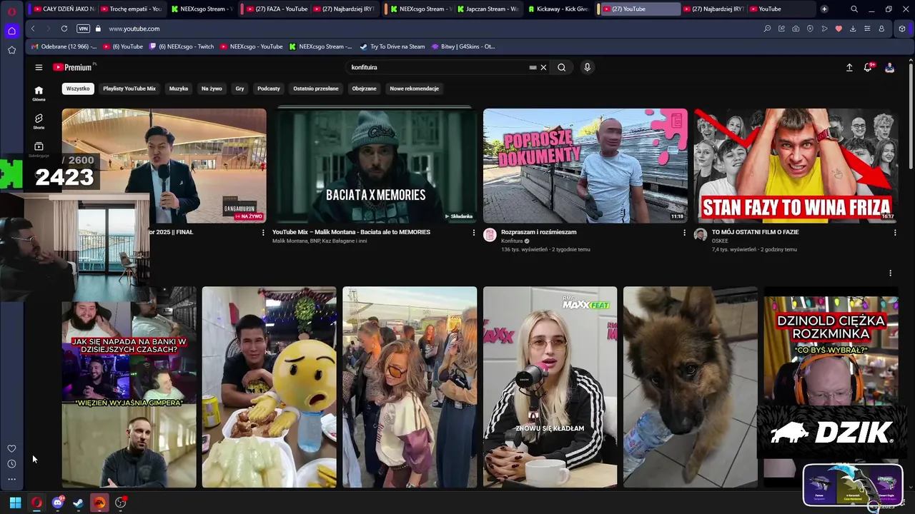This screenshot has width=915, height=514.
Task: Open Opera sidebar history clock icon
Action: tap(11, 464)
